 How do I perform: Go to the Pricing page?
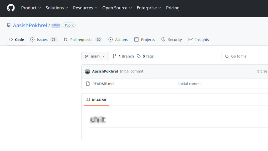point(173,8)
